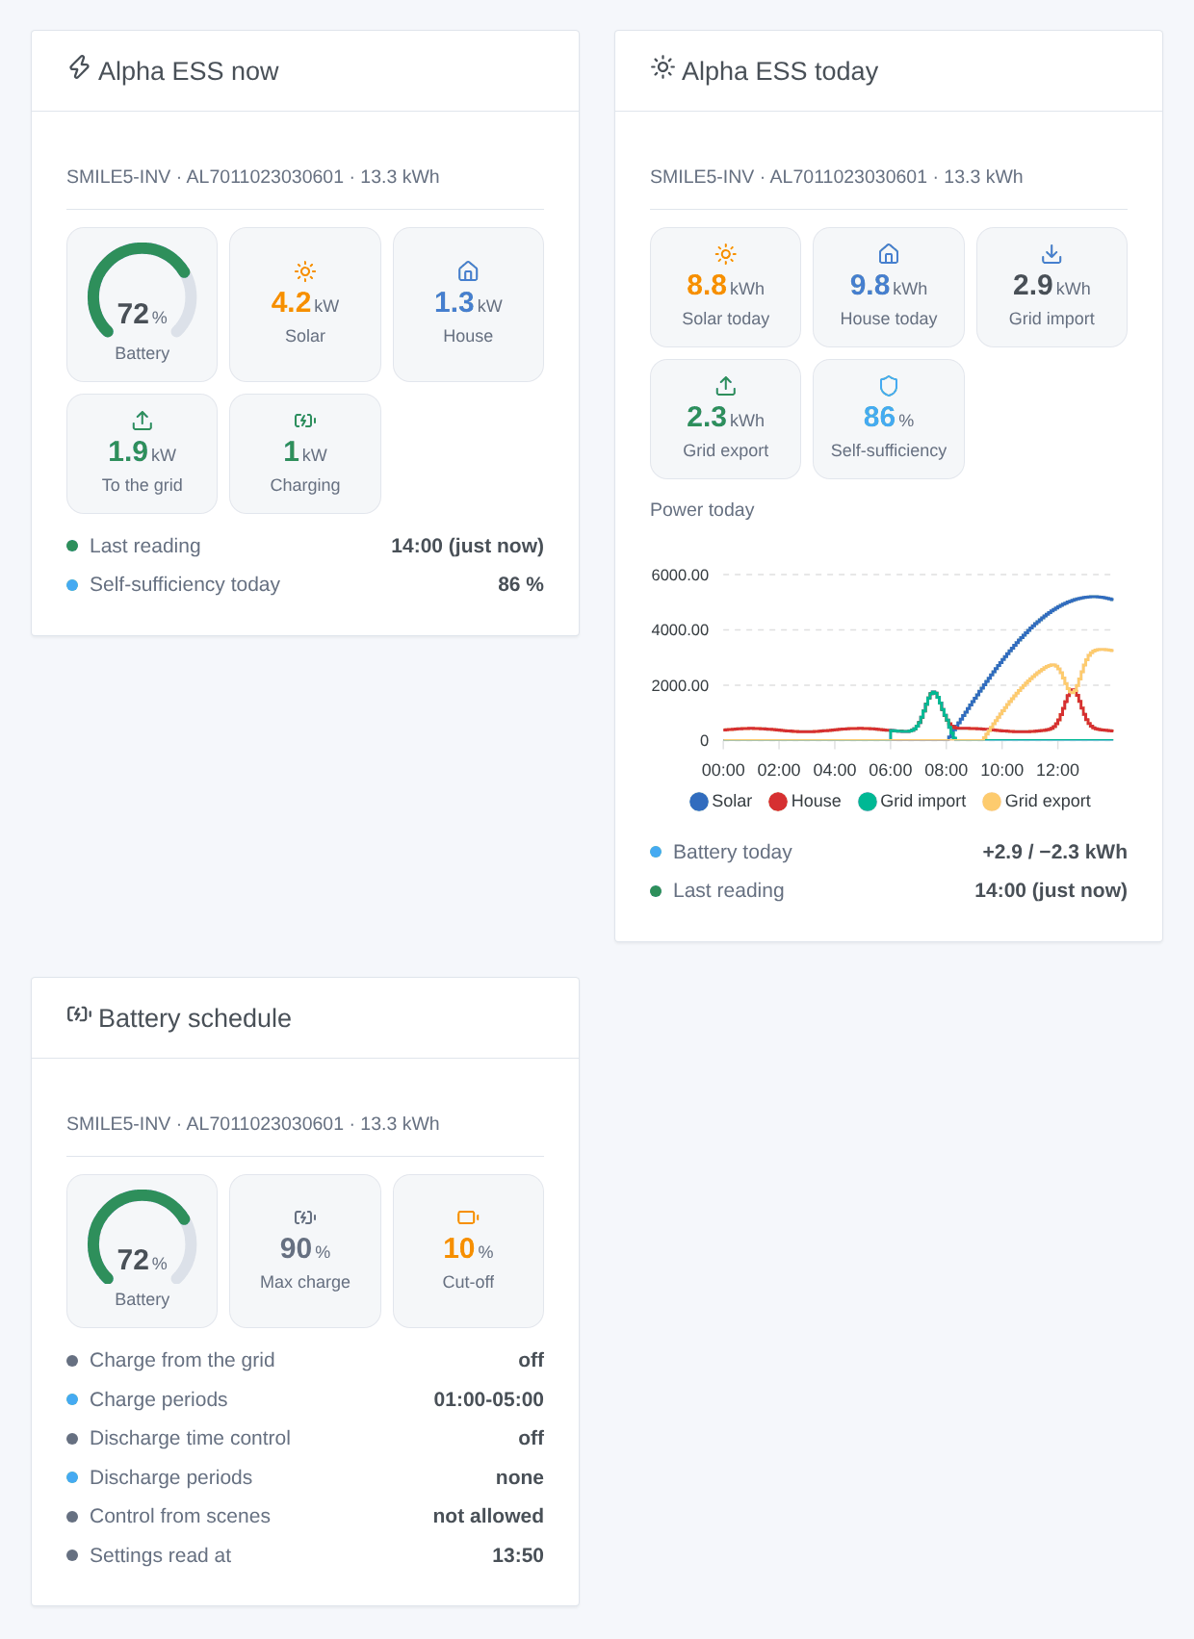Click the download icon in Grid import tile
The height and width of the screenshot is (1639, 1194).
click(1051, 254)
